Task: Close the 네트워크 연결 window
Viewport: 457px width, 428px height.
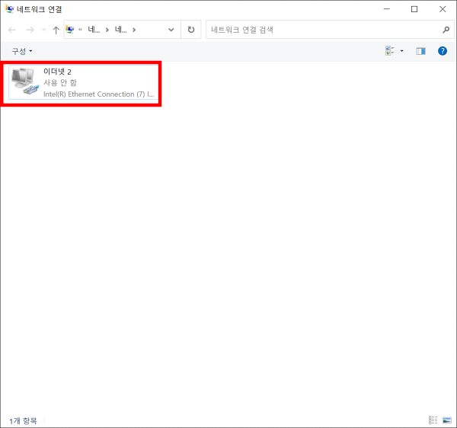Action: [x=443, y=9]
